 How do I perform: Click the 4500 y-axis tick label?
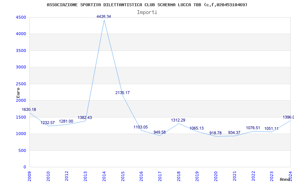21,17
